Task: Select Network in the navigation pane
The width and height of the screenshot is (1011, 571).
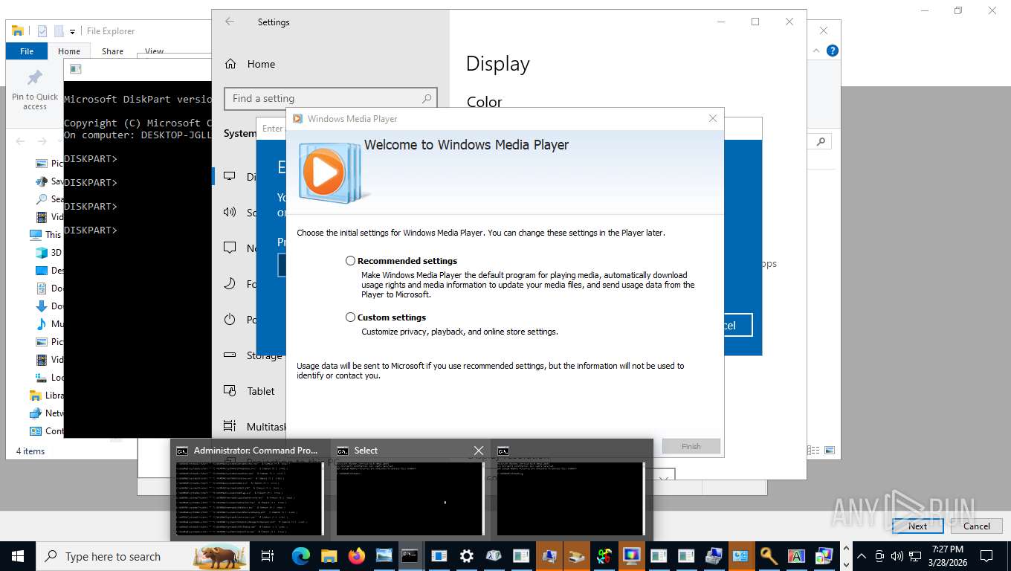Action: pos(46,413)
